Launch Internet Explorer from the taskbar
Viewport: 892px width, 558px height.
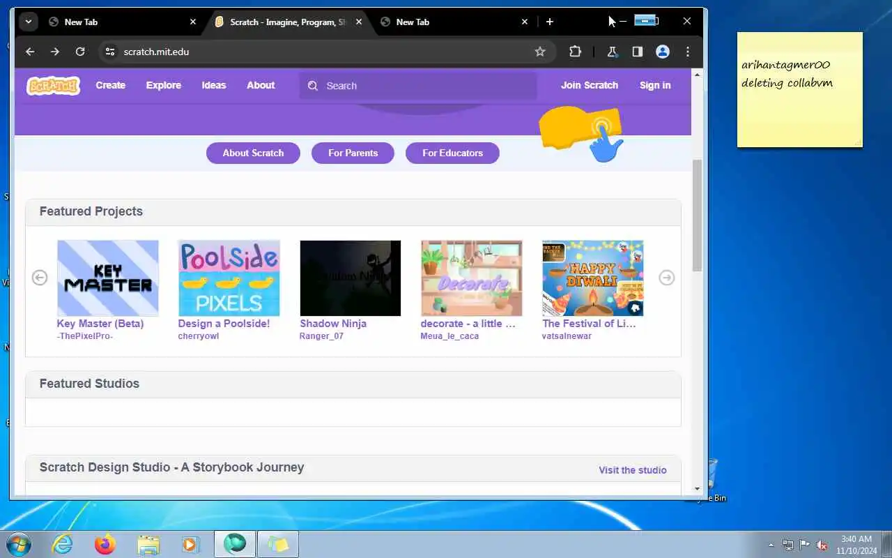tap(63, 544)
